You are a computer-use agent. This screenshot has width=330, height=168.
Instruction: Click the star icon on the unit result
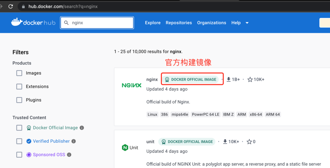(x=249, y=142)
